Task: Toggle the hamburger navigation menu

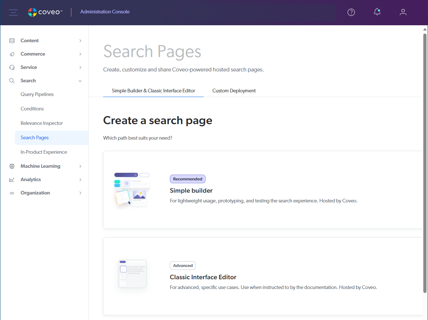Action: coord(13,12)
